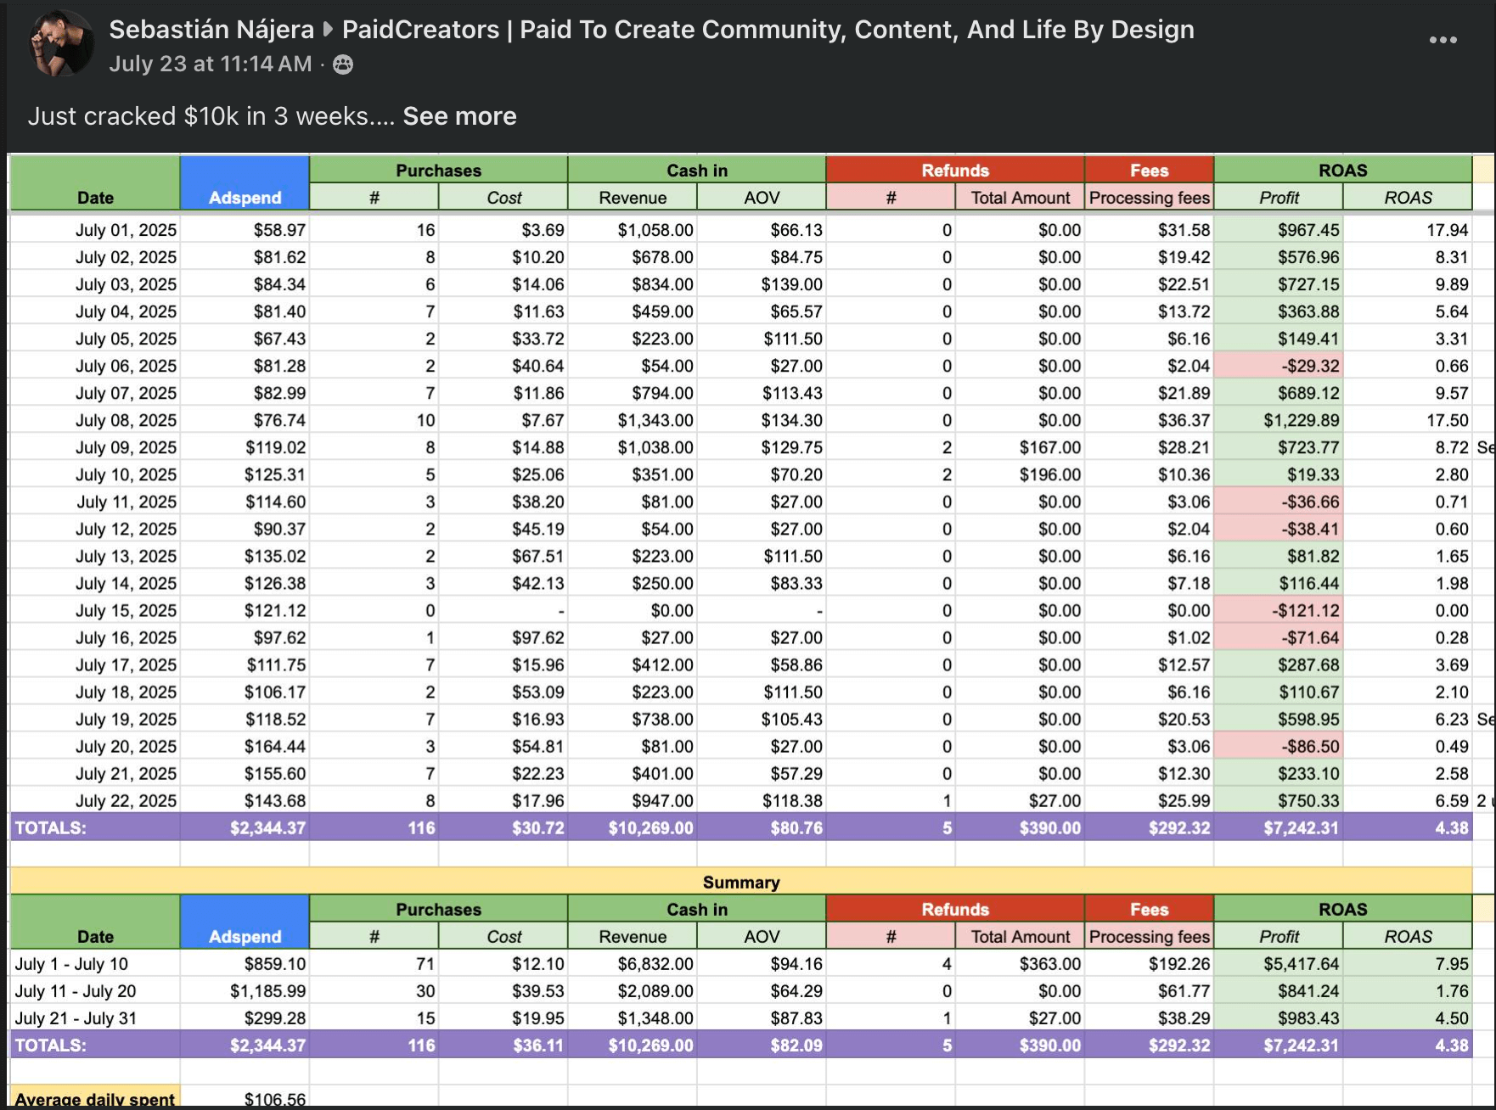Open the three-dot post options menu
The image size is (1496, 1110).
click(1443, 40)
